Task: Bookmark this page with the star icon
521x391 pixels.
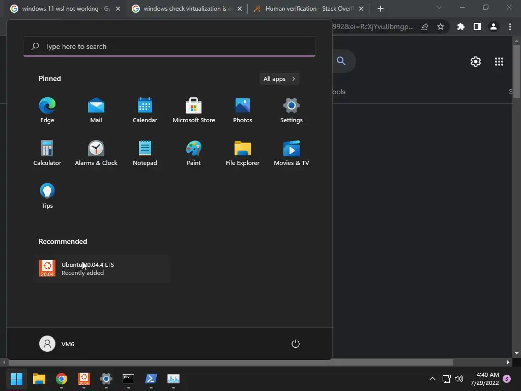Action: [441, 26]
